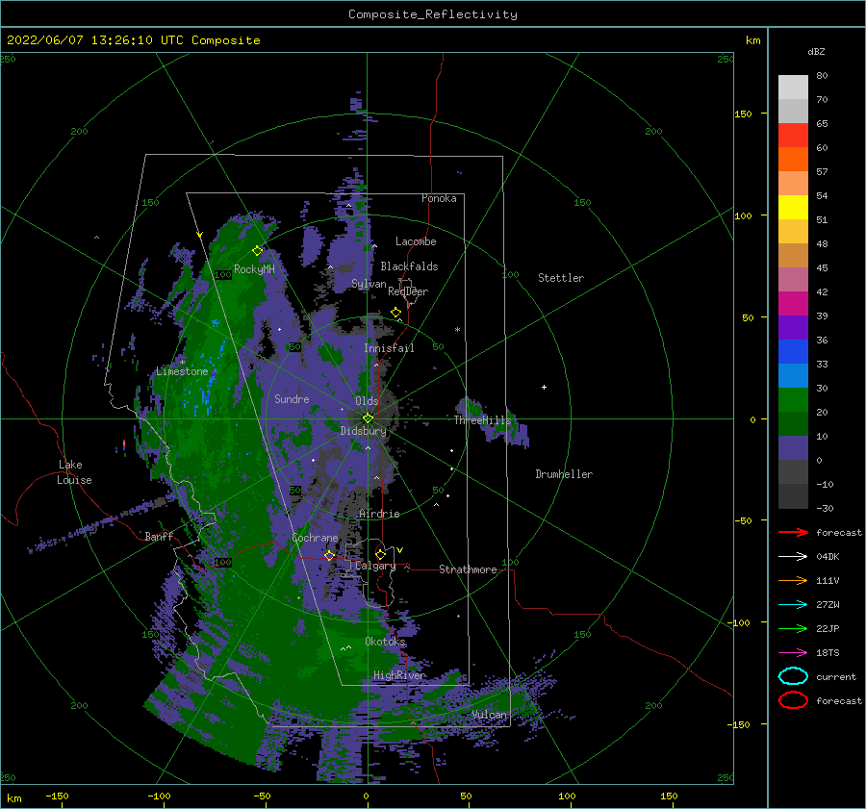
Task: Click the km unit label at top right
Action: (752, 40)
